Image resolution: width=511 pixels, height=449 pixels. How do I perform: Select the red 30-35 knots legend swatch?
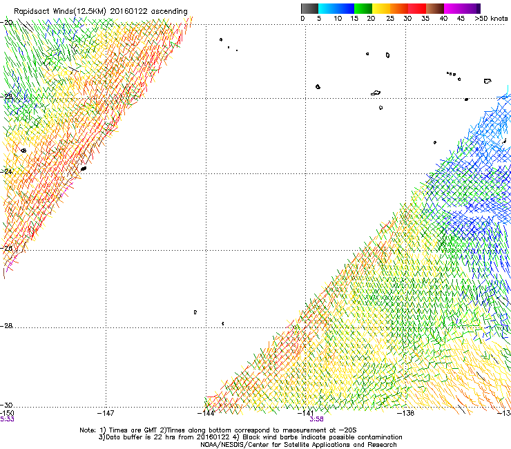tap(417, 8)
